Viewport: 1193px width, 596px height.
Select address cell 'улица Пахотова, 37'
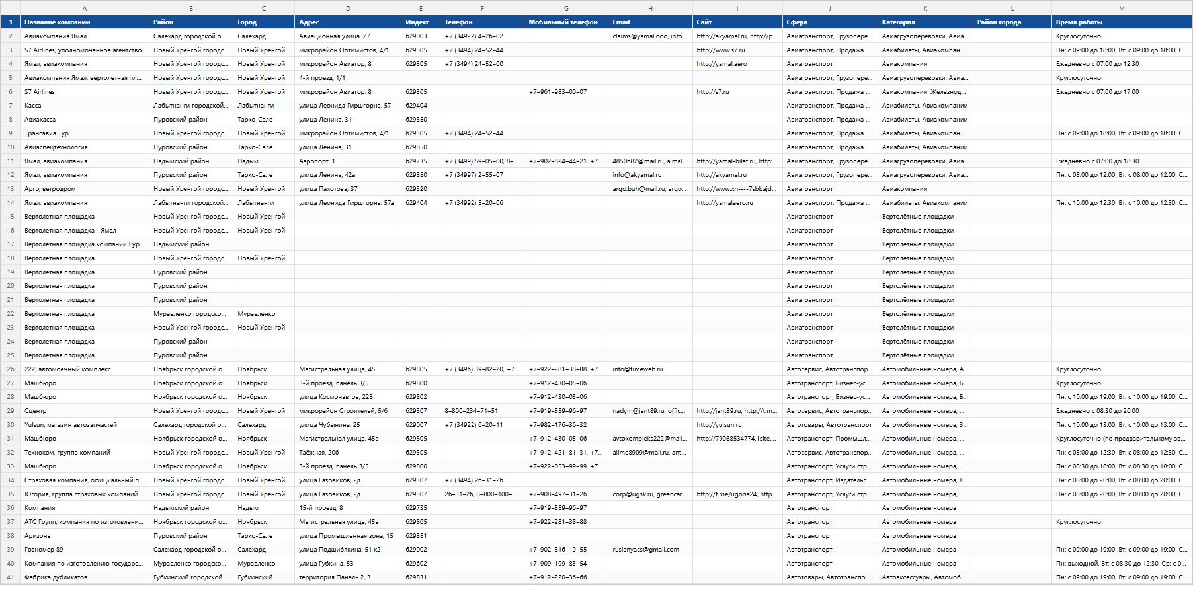click(x=348, y=189)
